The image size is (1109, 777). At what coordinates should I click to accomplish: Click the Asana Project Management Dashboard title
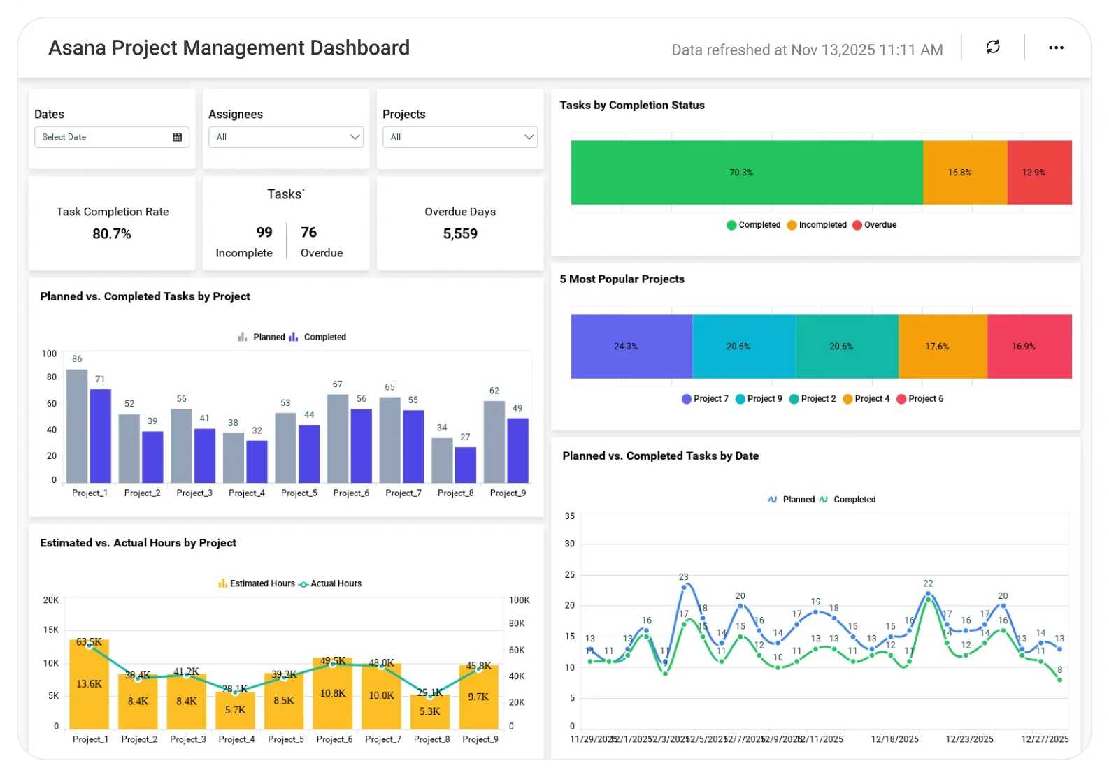coord(229,48)
